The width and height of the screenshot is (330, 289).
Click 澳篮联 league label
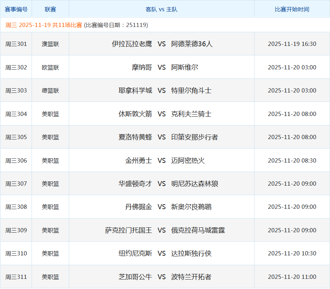[50, 44]
